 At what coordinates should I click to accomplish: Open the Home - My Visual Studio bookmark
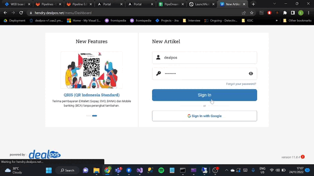click(x=84, y=20)
